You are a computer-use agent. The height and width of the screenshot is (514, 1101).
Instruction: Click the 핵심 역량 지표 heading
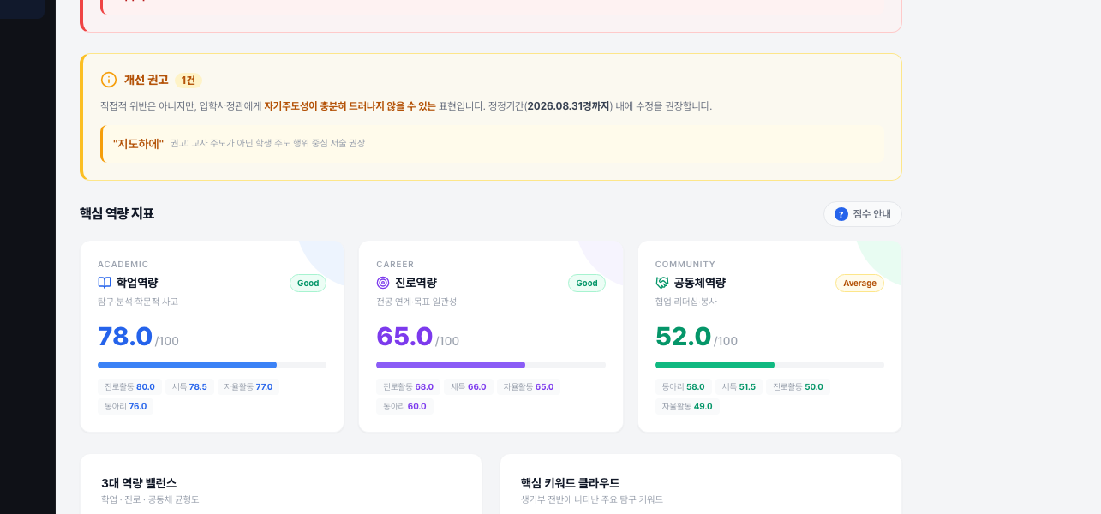tap(117, 214)
